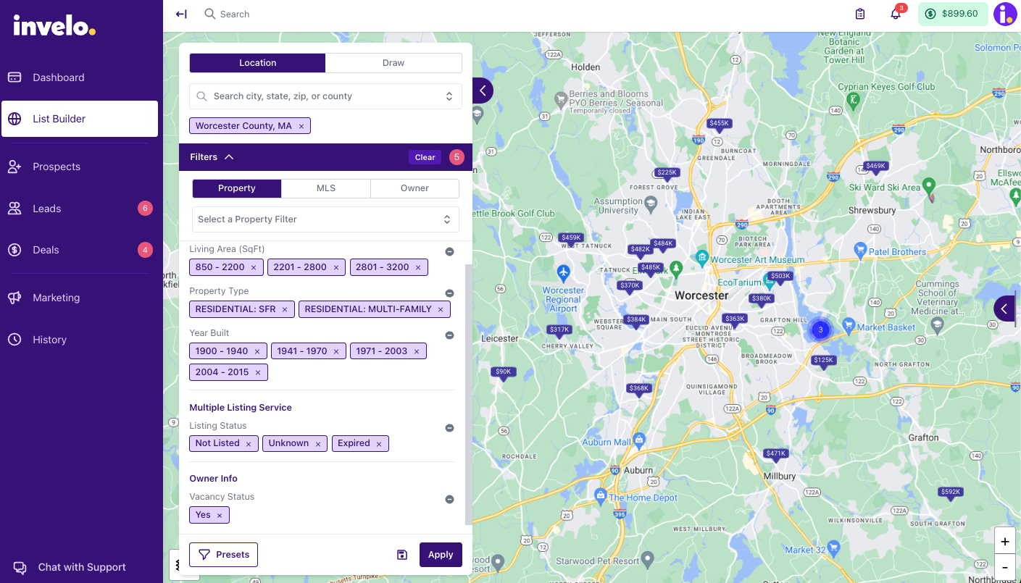Remove the Expired listing tag
The image size is (1021, 583).
coord(379,444)
